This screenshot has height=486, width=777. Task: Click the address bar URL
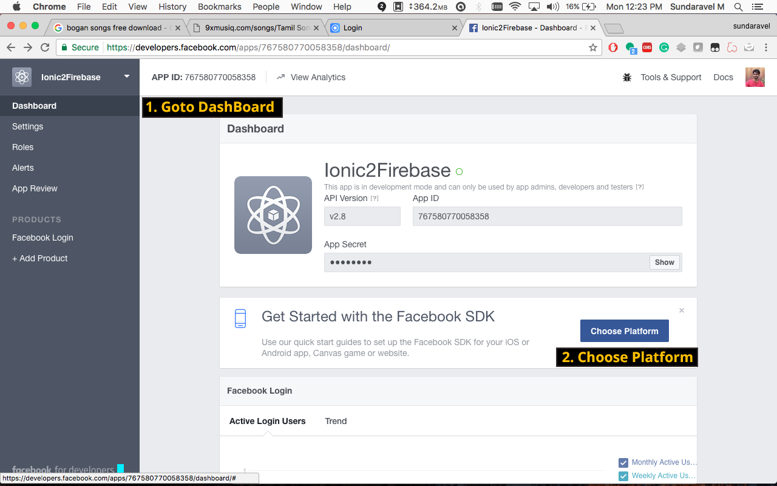click(248, 47)
